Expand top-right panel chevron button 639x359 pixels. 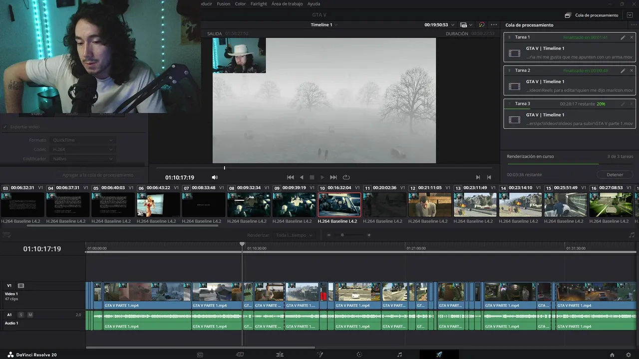click(x=630, y=15)
